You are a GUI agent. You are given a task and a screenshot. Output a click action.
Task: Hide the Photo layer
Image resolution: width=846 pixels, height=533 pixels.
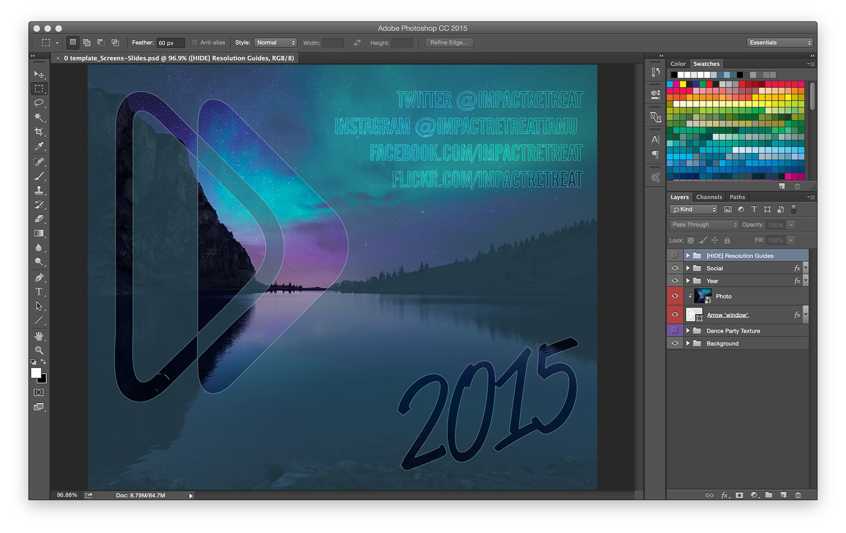click(675, 296)
